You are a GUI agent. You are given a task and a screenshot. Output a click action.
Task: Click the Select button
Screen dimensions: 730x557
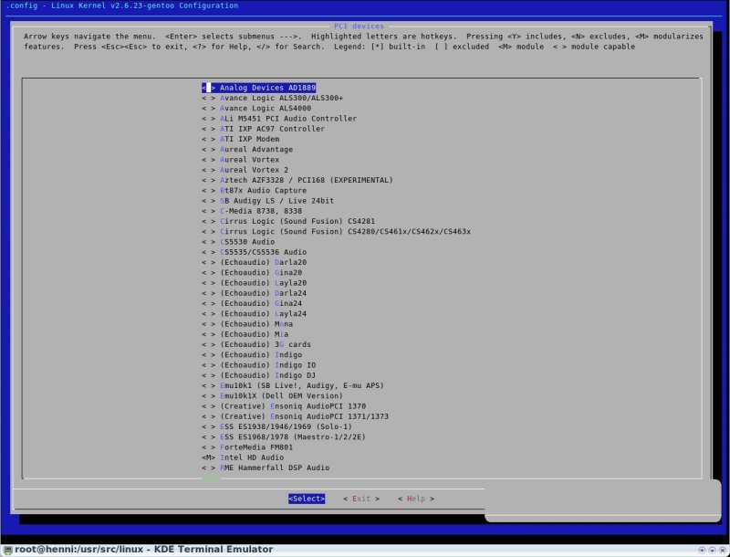[x=307, y=499]
